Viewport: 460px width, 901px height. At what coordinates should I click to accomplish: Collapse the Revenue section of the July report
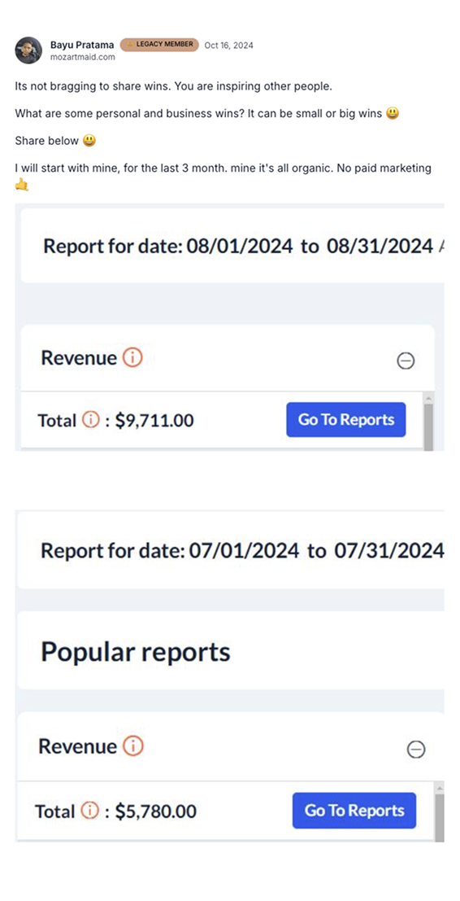point(416,750)
